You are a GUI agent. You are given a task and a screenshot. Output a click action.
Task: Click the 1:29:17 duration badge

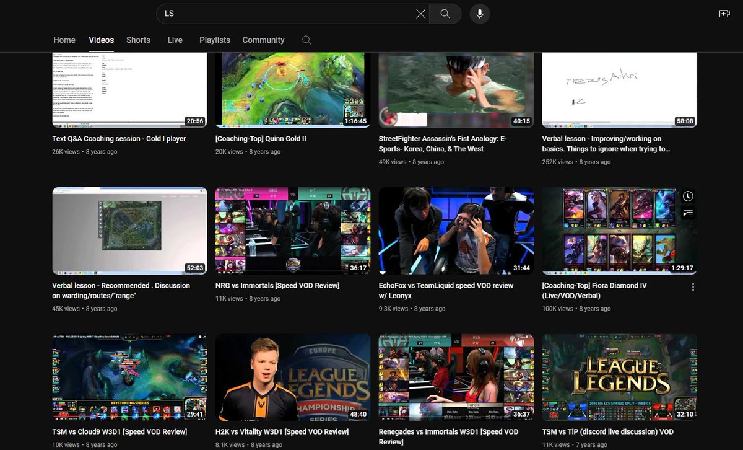pos(682,268)
